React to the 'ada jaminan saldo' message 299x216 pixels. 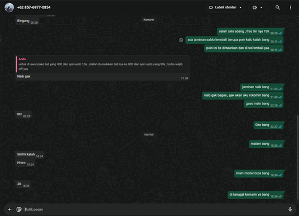pos(181,40)
